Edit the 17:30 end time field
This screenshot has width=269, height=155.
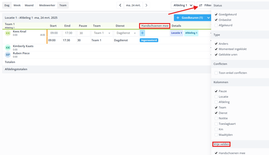[x=69, y=33]
